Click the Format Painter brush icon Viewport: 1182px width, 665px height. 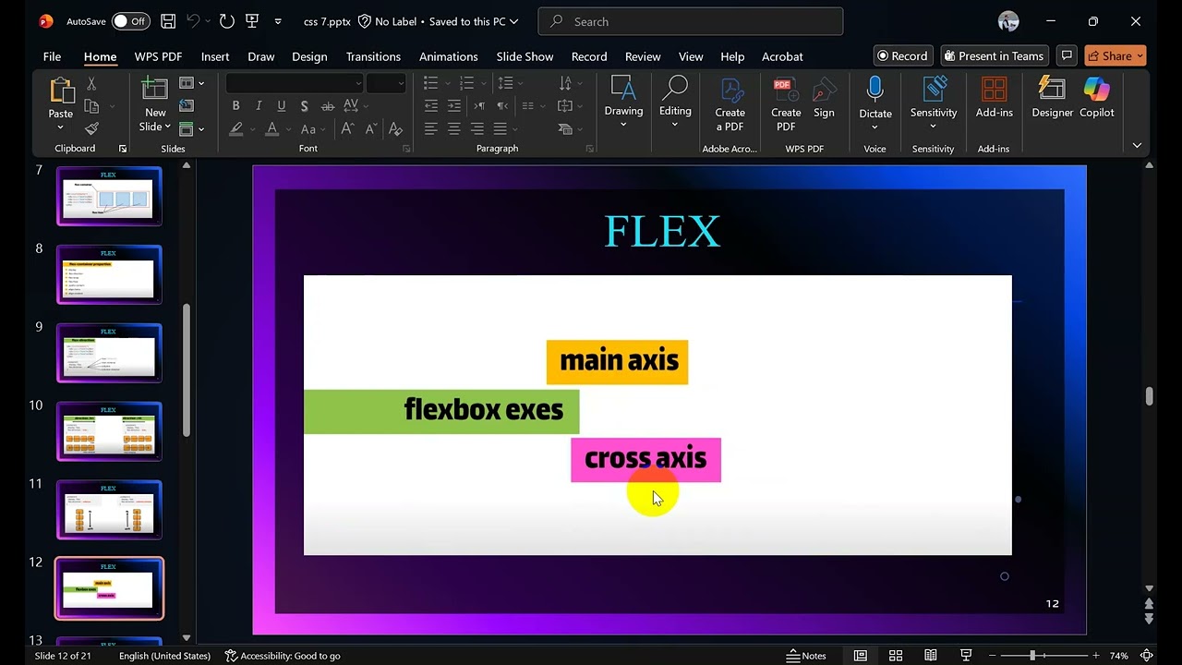coord(91,128)
